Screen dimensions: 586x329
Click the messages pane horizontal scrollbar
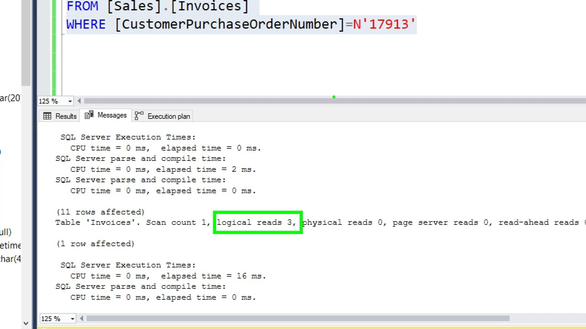[x=298, y=318]
